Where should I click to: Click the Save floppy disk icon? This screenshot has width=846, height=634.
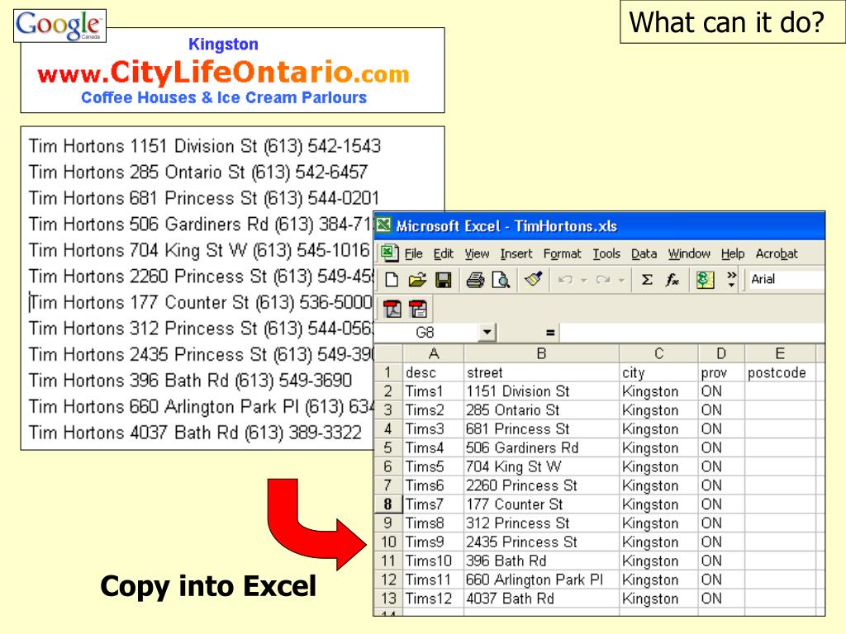point(444,280)
